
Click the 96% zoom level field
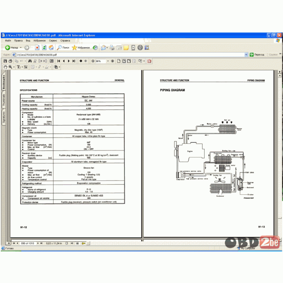pyautogui.click(x=101, y=61)
